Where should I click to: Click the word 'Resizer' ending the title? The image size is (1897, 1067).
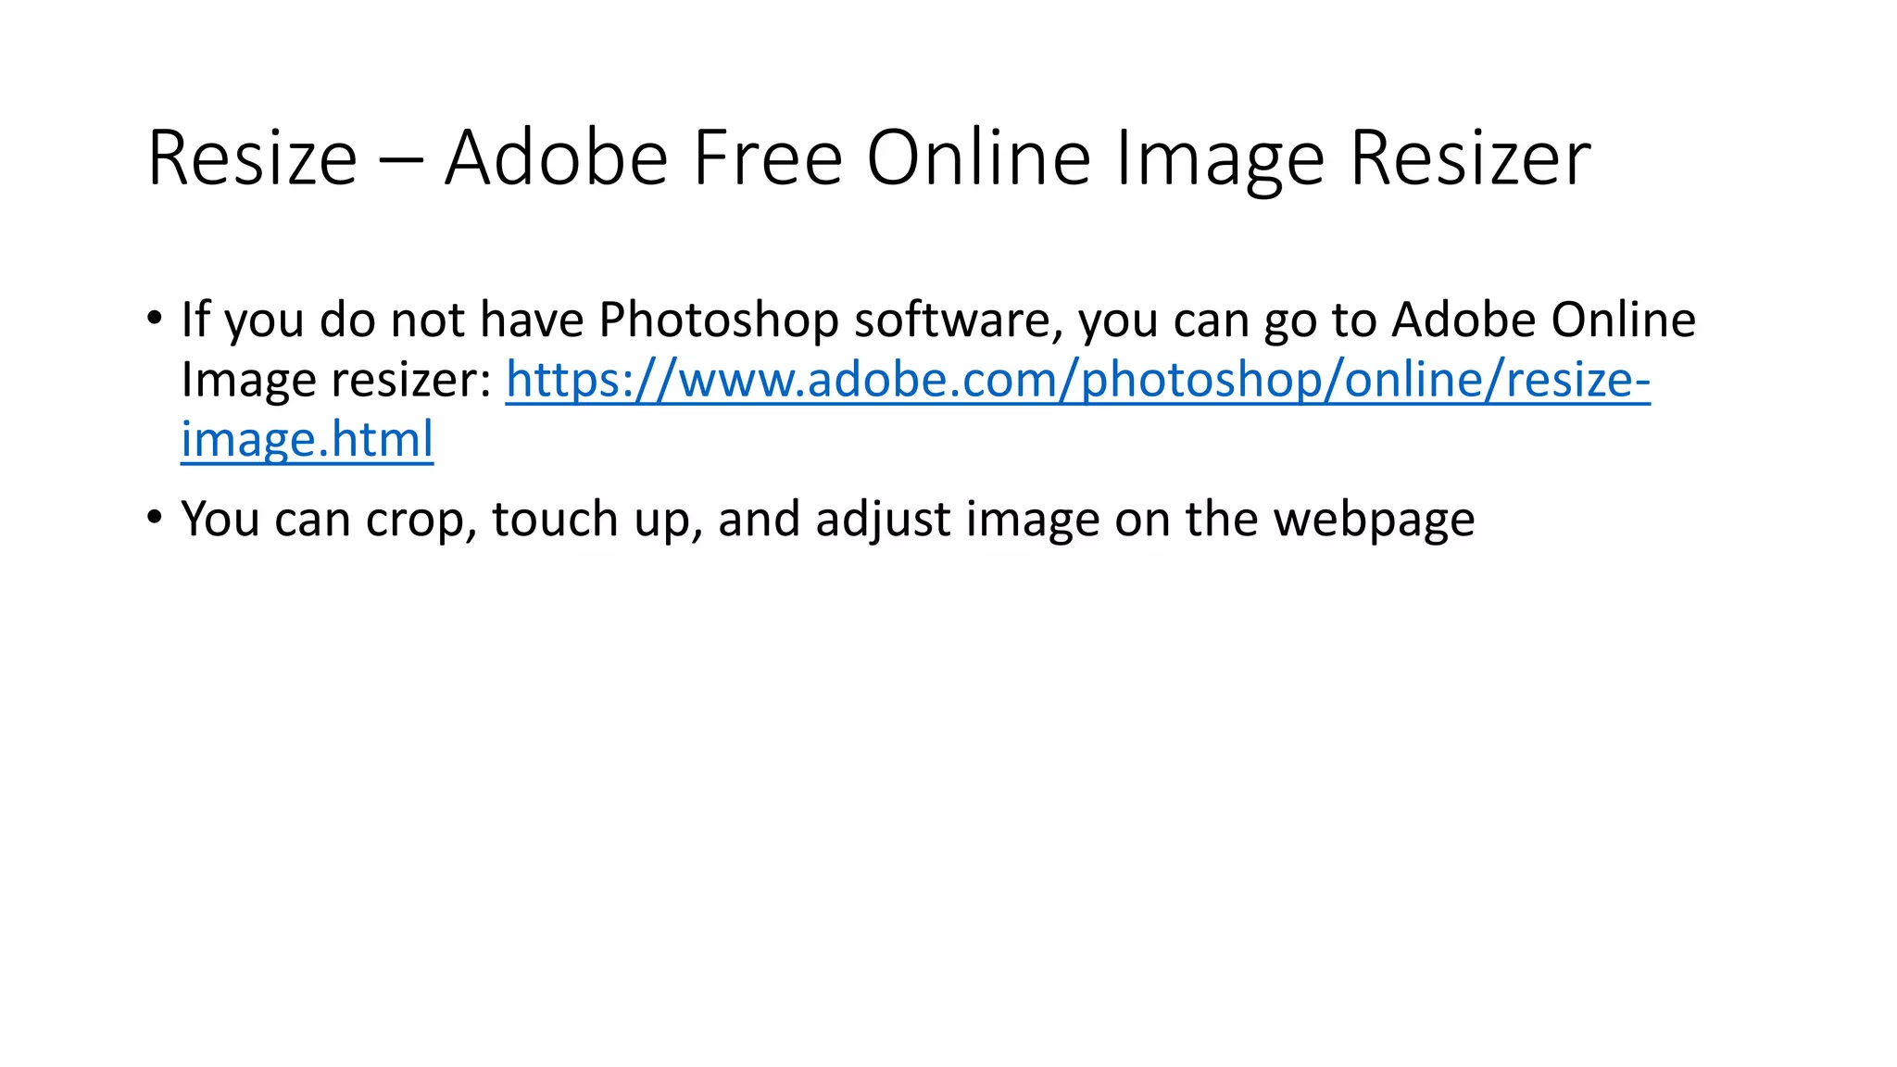(x=1470, y=159)
